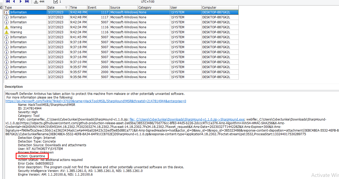Click the 'Error description' line

coord(101,167)
